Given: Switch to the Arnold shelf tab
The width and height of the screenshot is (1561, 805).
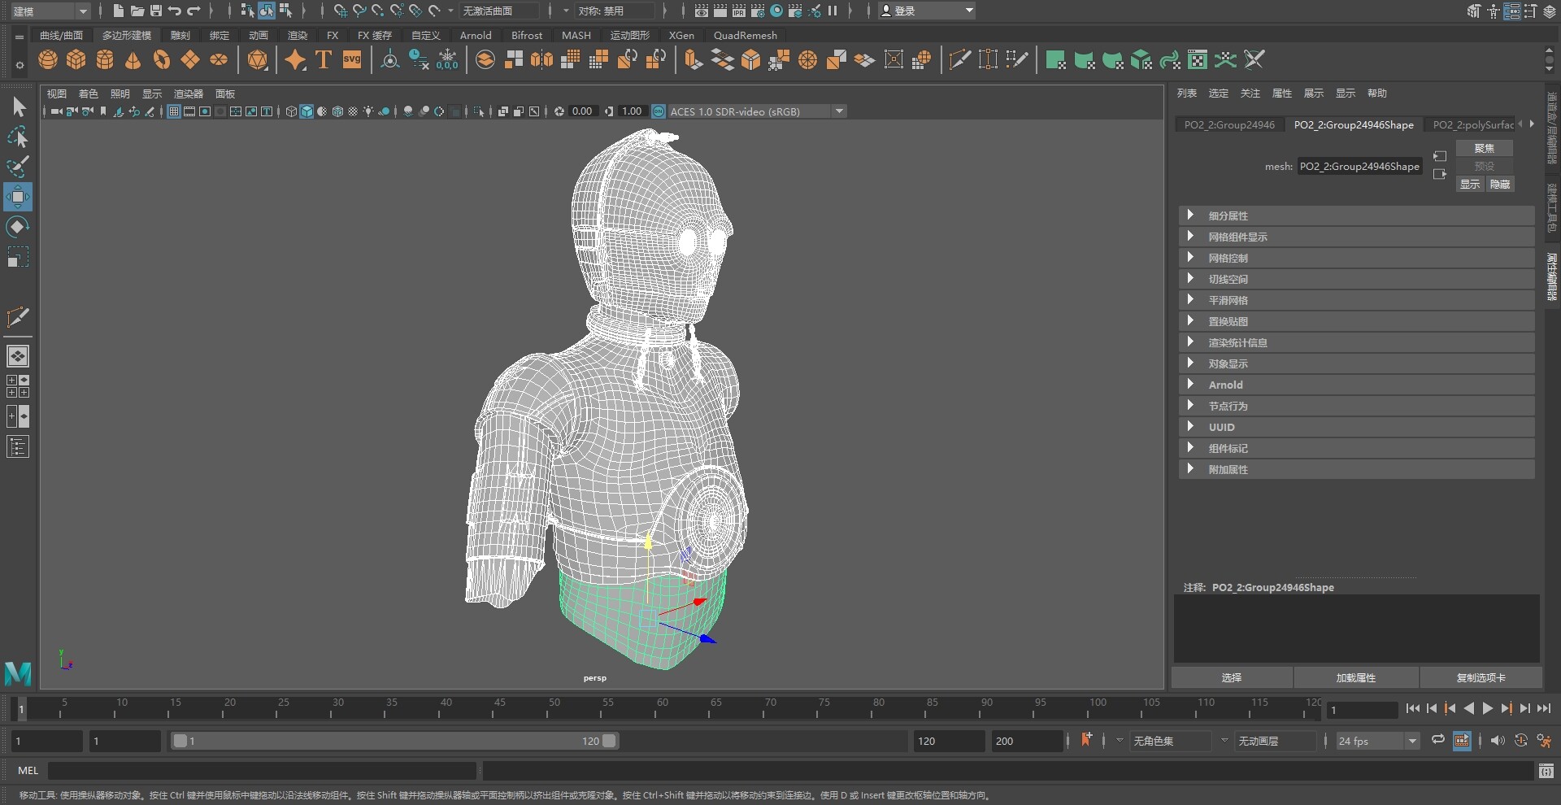Looking at the screenshot, I should pos(475,35).
